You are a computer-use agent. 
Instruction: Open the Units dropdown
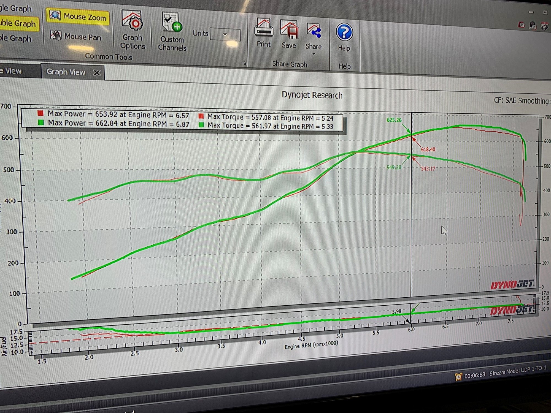(224, 35)
